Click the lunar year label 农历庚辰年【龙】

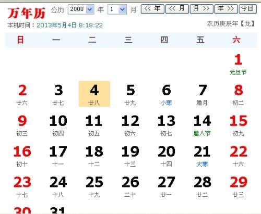(231, 23)
